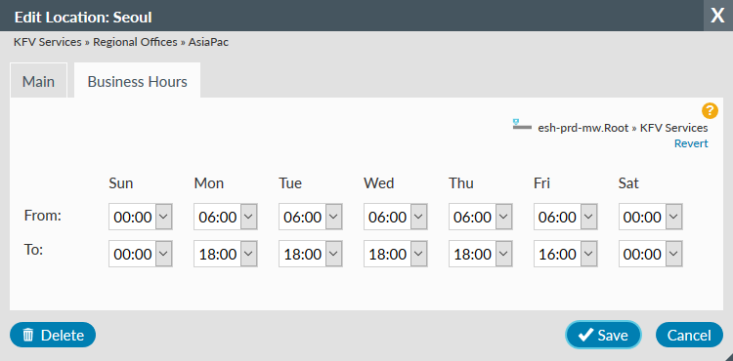Click esh-prd-mw.Root » KFV Services inheritance text

624,128
